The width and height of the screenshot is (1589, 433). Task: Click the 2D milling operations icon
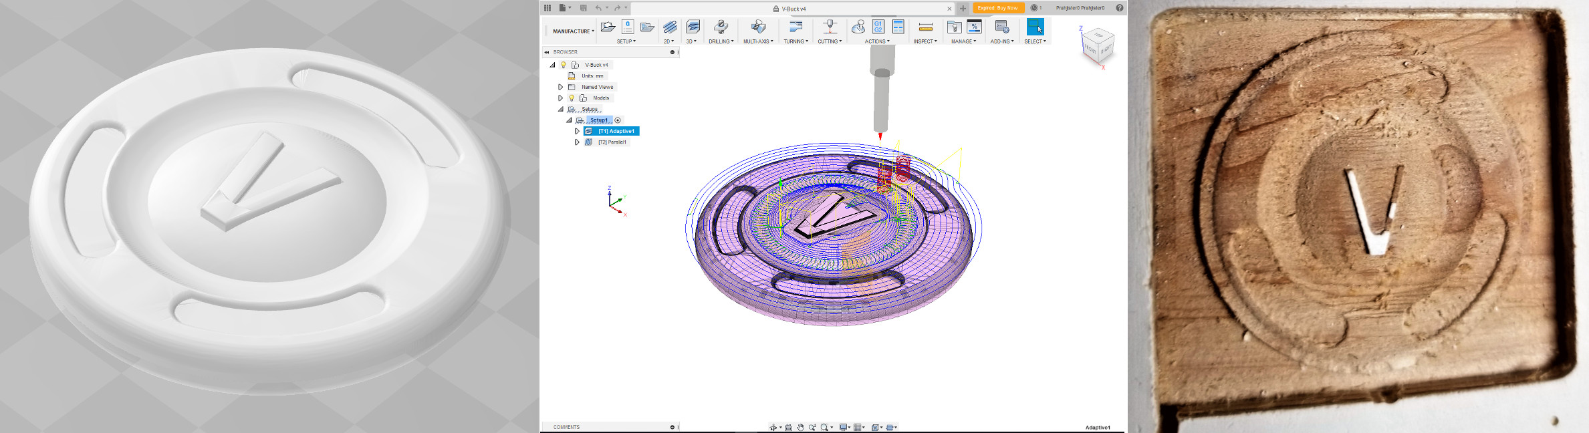670,27
